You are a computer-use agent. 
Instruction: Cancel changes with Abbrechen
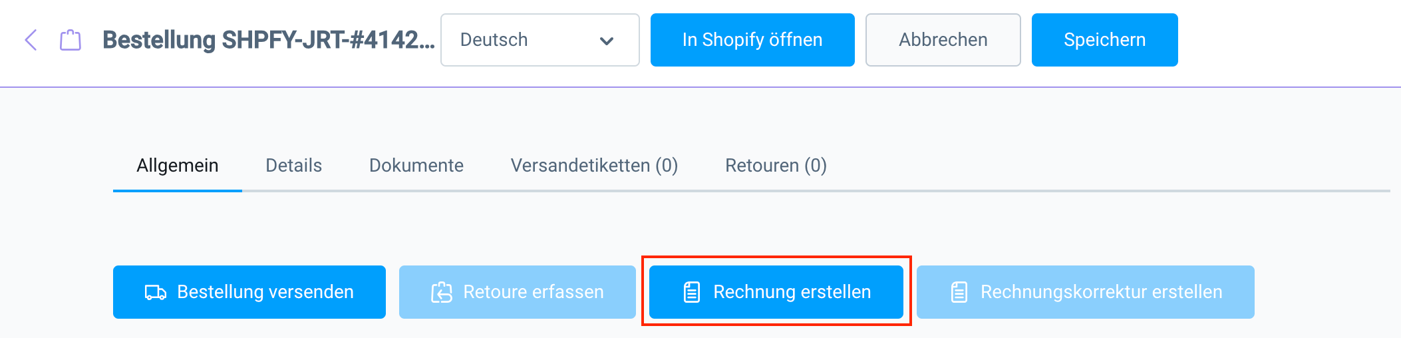[x=943, y=40]
